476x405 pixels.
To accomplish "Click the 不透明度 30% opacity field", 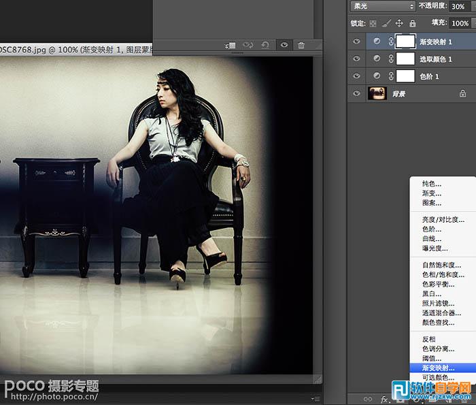I will pos(461,6).
